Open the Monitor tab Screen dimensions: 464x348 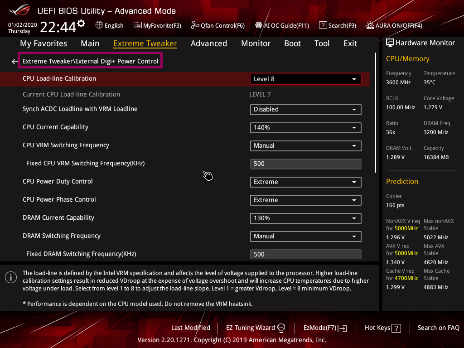(256, 43)
